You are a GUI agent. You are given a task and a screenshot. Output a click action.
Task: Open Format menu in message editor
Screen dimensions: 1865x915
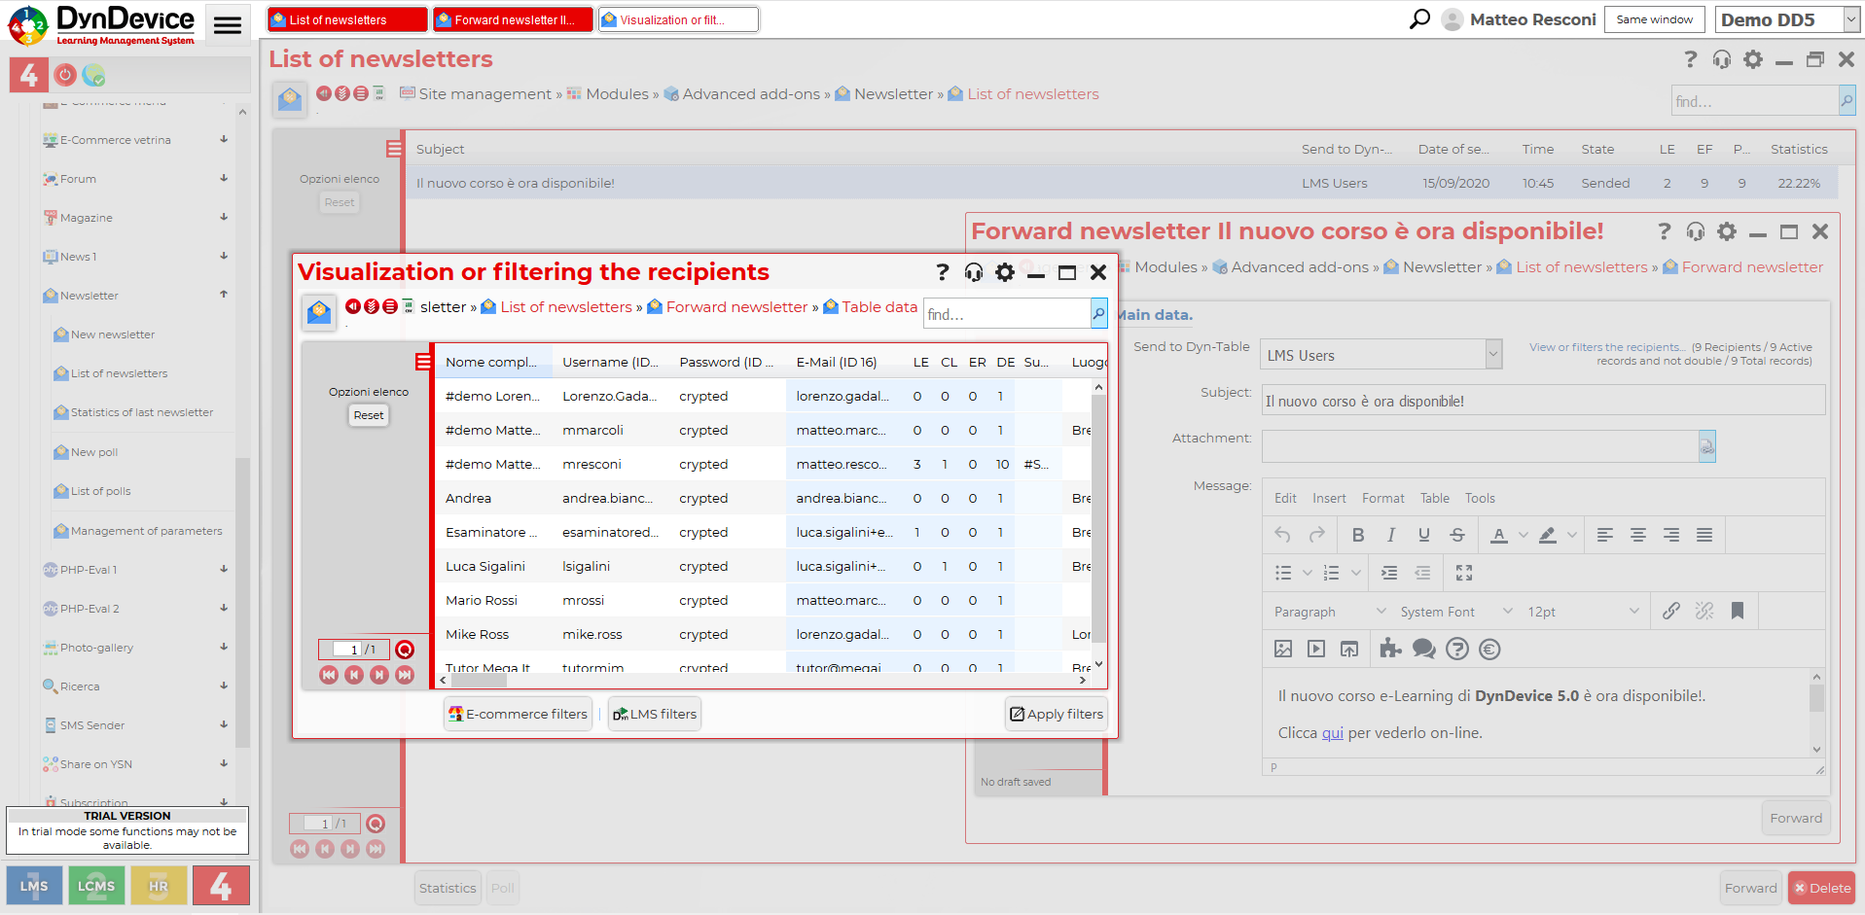(1382, 498)
